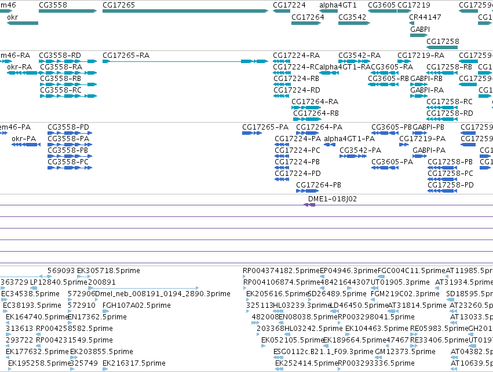The height and width of the screenshot is (372, 493).
Task: Click the DME1-018J02 purple feature
Action: [309, 205]
